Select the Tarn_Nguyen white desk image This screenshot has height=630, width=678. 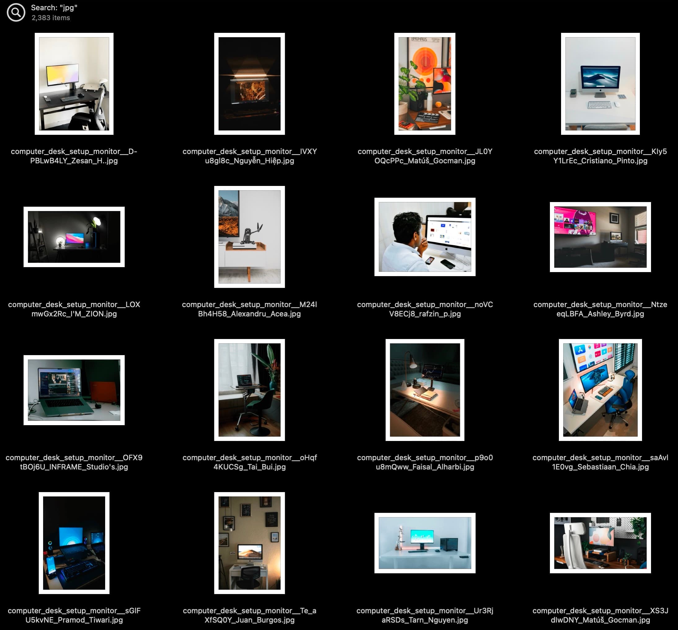(424, 543)
